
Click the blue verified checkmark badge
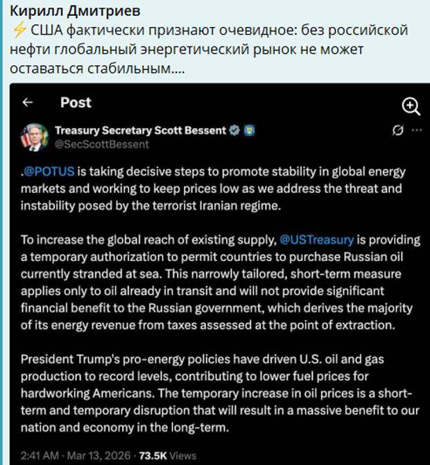[x=235, y=130]
